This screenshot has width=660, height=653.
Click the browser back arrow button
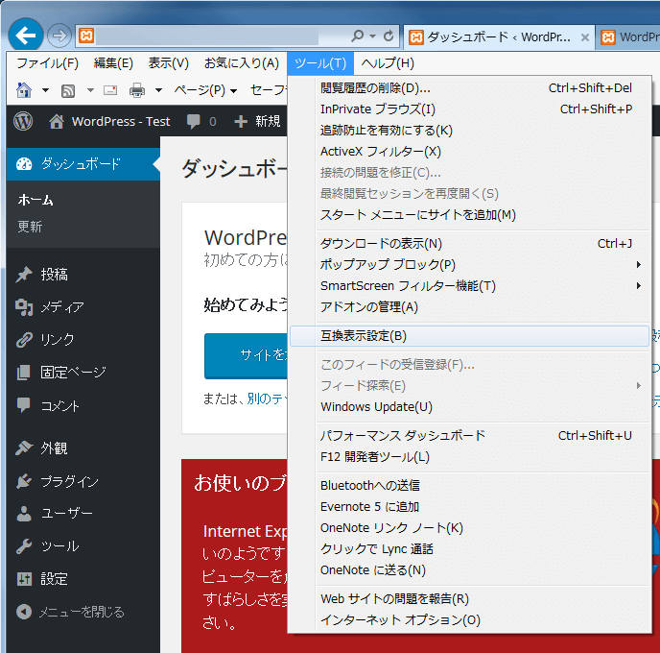point(26,36)
